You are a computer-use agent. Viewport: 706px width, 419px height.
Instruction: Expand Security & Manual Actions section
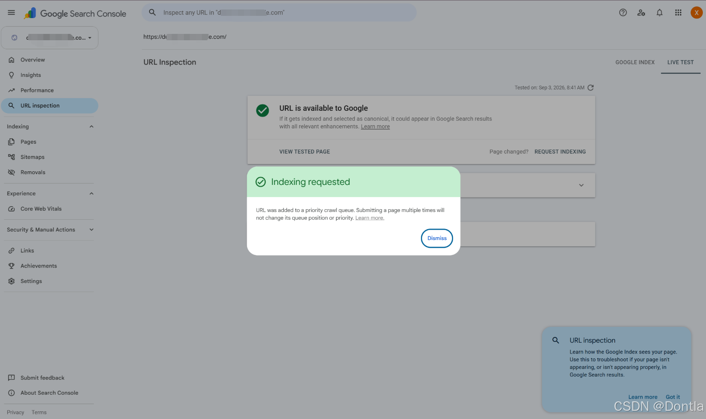pos(91,230)
